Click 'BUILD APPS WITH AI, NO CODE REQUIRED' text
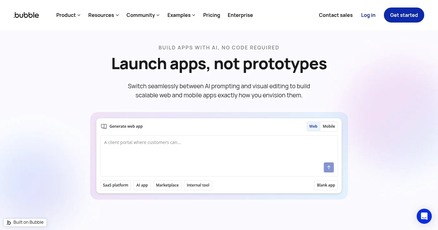Viewport: 438px width, 230px height. click(219, 48)
